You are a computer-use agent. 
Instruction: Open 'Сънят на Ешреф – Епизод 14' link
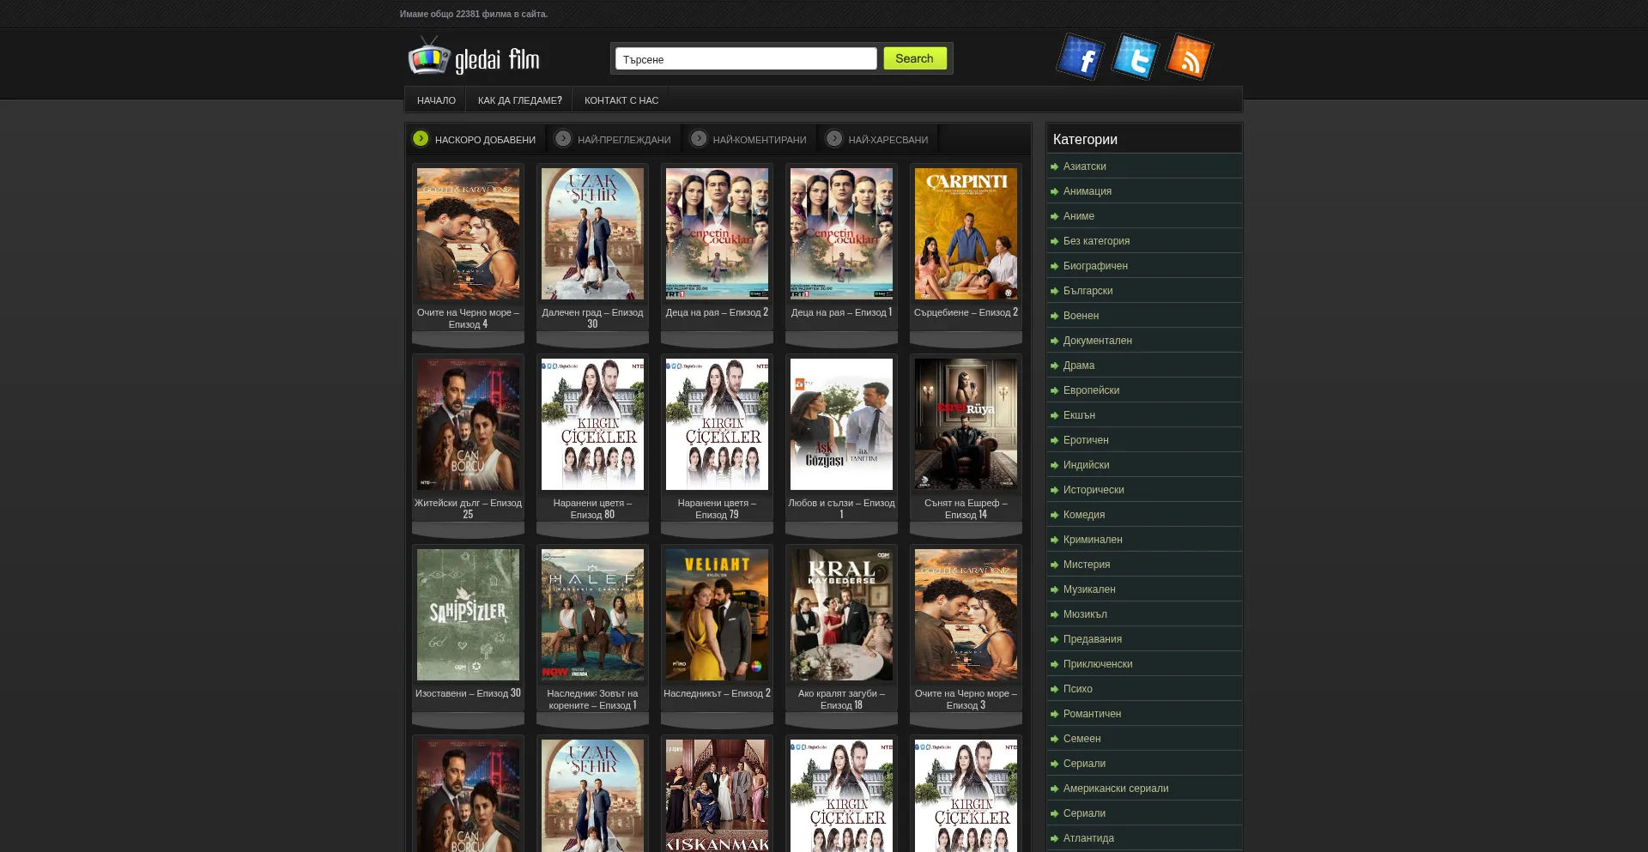(966, 509)
